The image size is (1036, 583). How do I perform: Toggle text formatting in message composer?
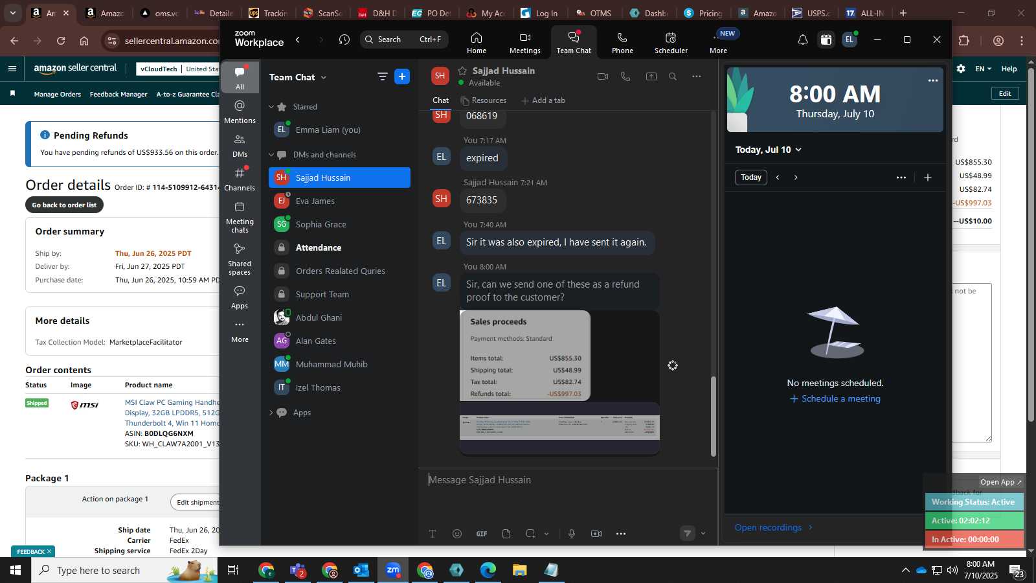click(x=433, y=534)
